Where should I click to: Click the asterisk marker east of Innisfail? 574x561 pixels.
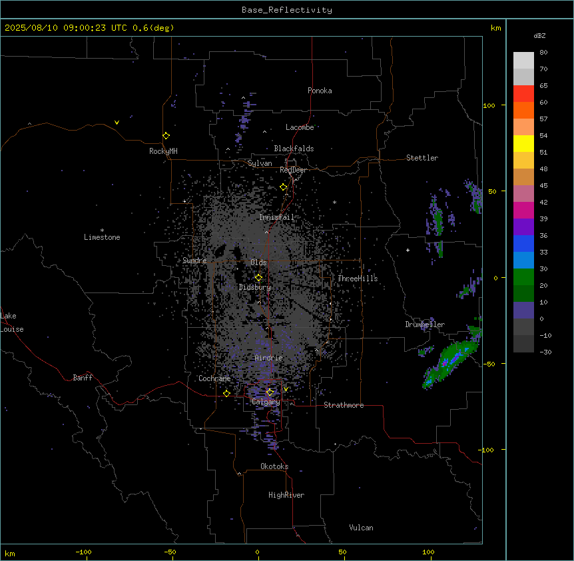[x=334, y=202]
